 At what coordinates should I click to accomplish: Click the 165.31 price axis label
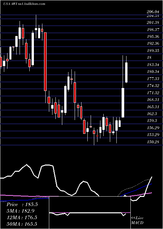click(153, 107)
